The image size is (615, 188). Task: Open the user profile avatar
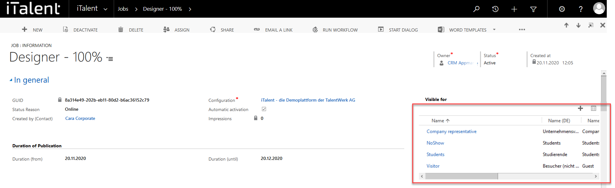599,8
